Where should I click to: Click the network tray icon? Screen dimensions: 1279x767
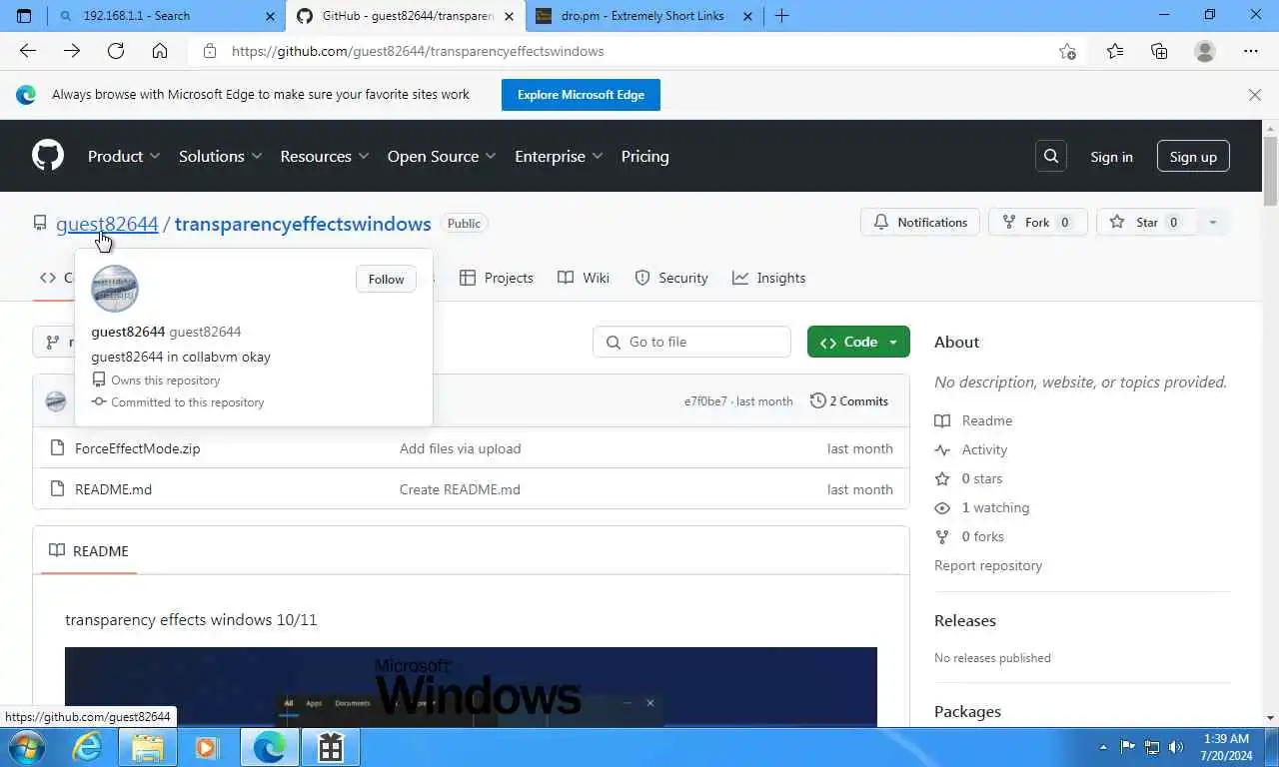point(1152,747)
